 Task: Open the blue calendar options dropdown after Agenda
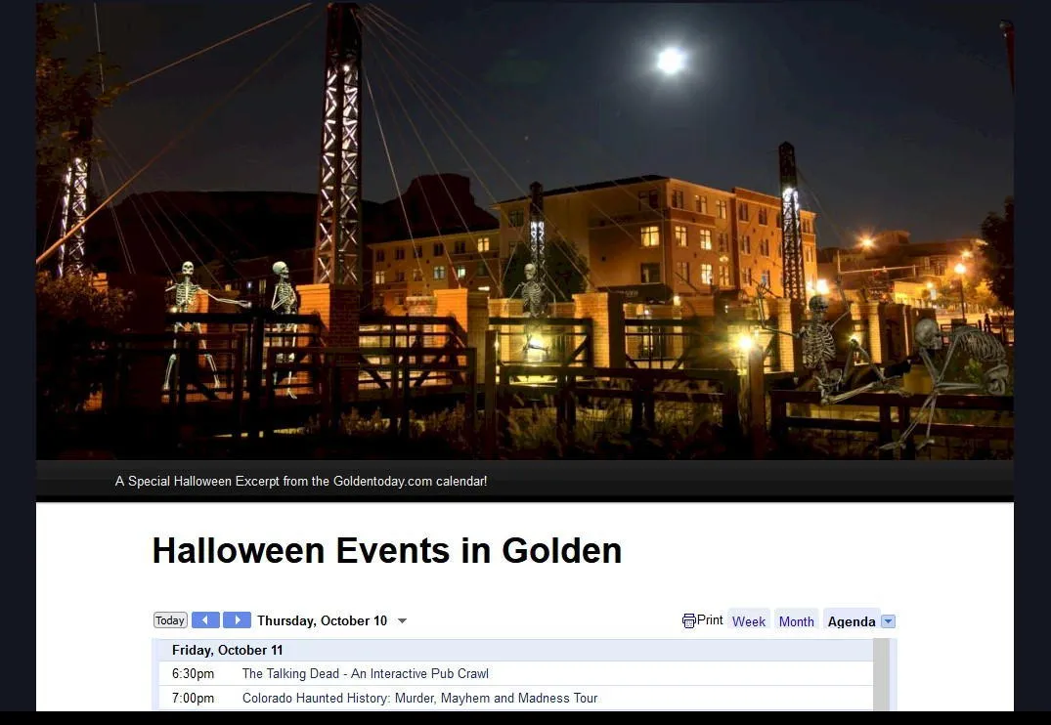point(888,621)
